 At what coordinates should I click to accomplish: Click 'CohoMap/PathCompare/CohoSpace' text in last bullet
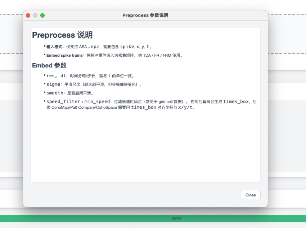tap(82, 107)
